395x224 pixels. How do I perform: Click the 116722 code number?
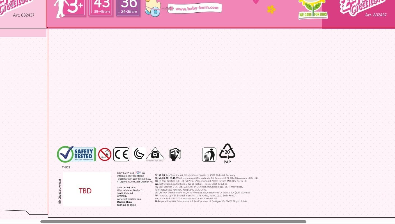pos(66,167)
